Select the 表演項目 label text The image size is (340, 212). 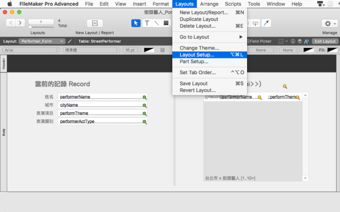[x=45, y=113]
